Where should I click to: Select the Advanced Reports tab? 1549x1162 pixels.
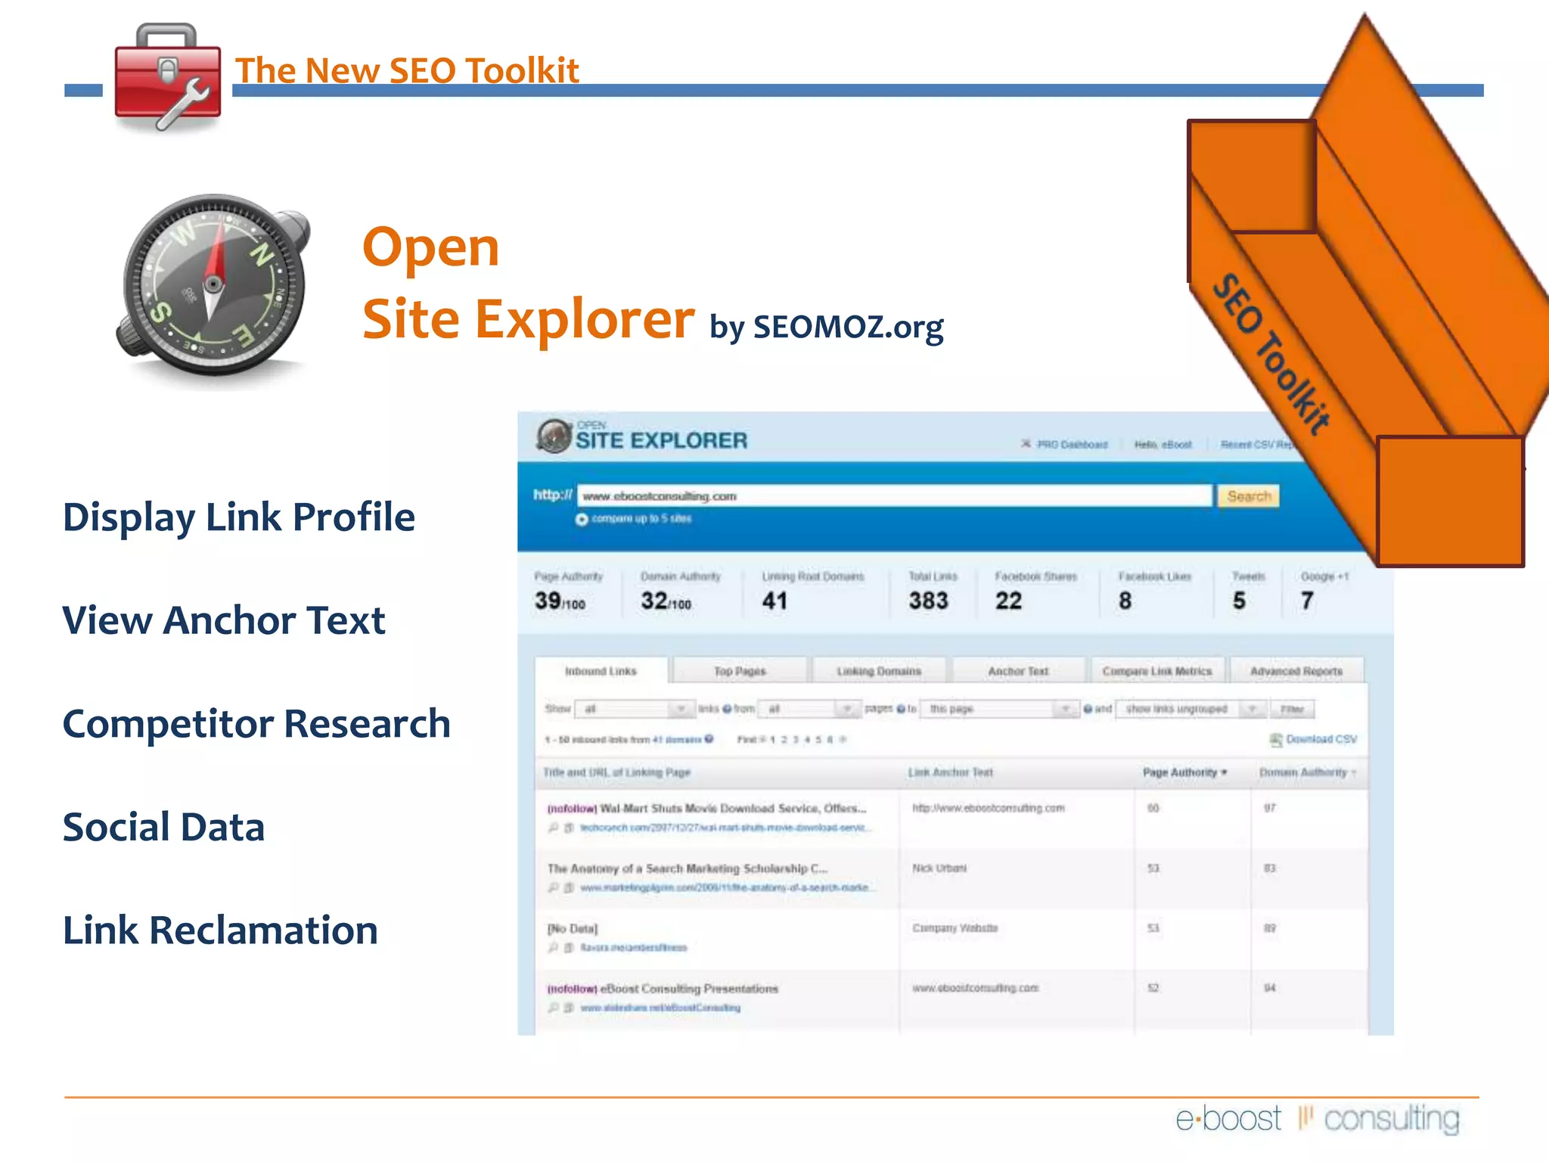[x=1296, y=671]
